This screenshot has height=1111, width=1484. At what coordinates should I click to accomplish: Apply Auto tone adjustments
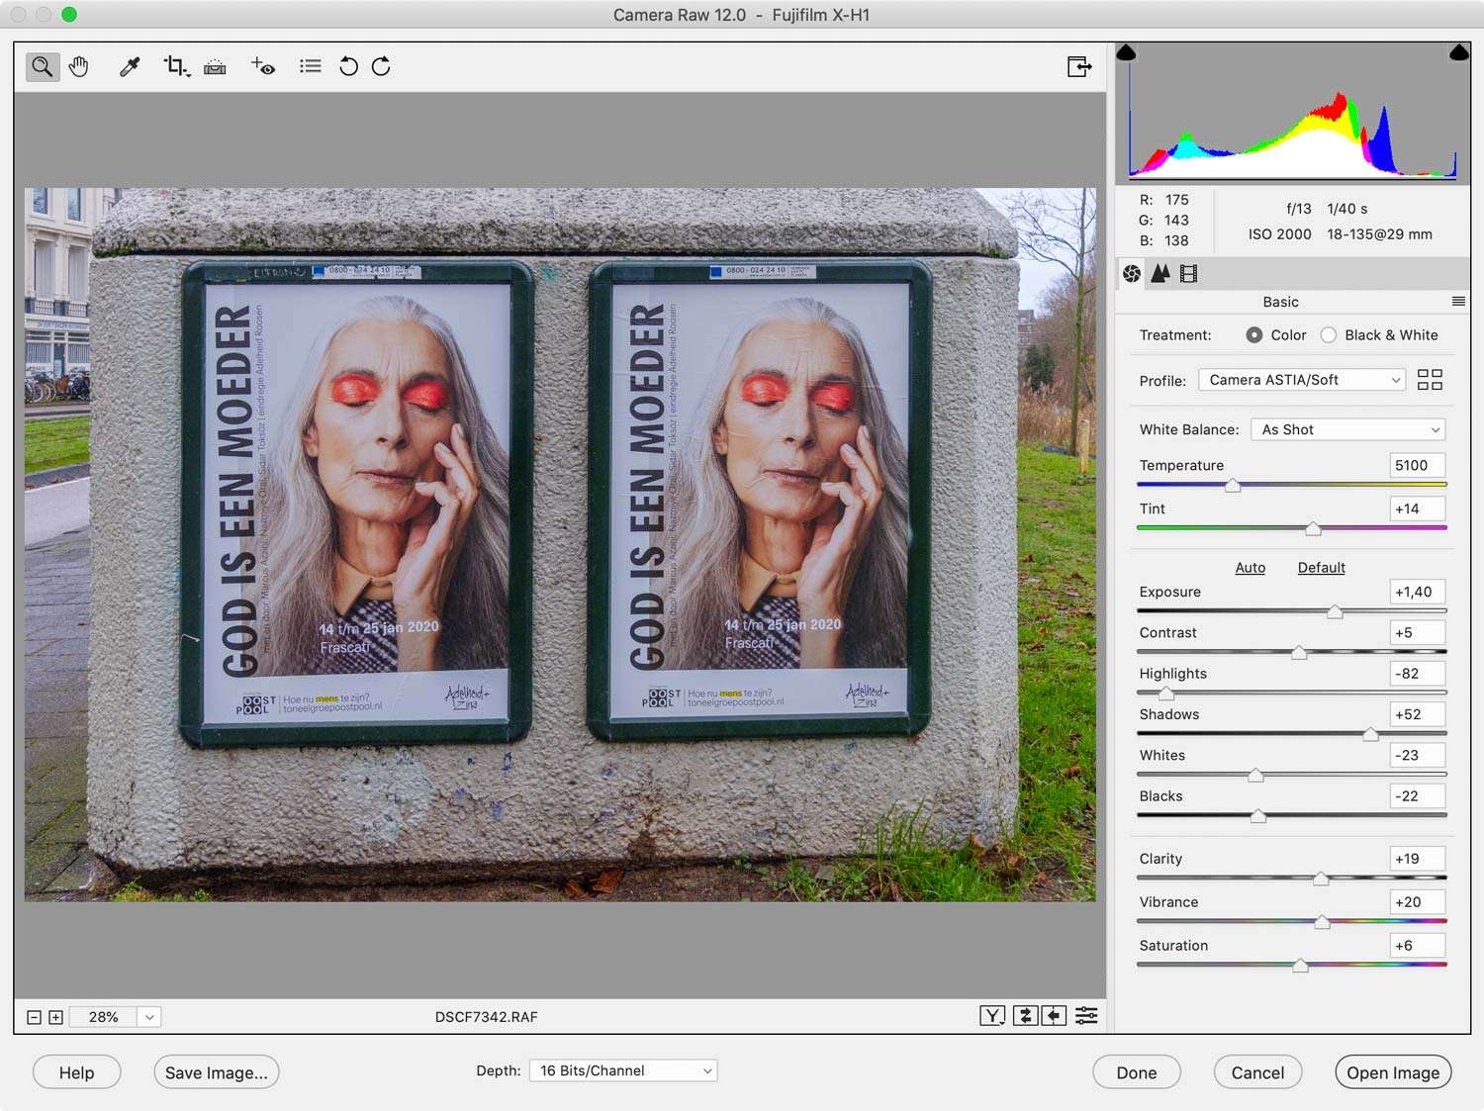(x=1251, y=568)
